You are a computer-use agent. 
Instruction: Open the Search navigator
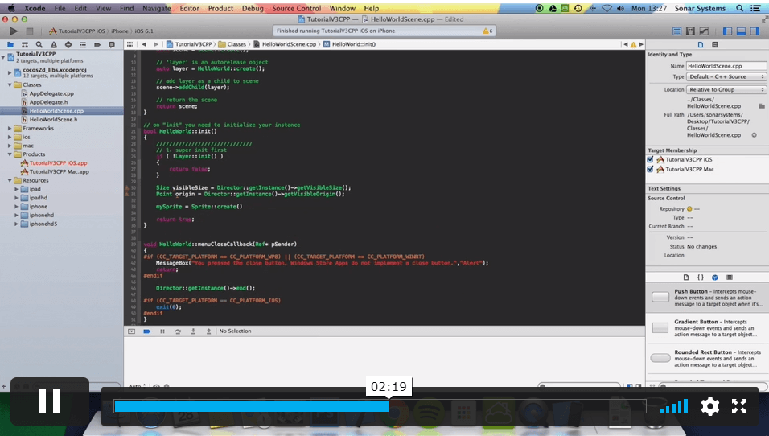coord(39,44)
